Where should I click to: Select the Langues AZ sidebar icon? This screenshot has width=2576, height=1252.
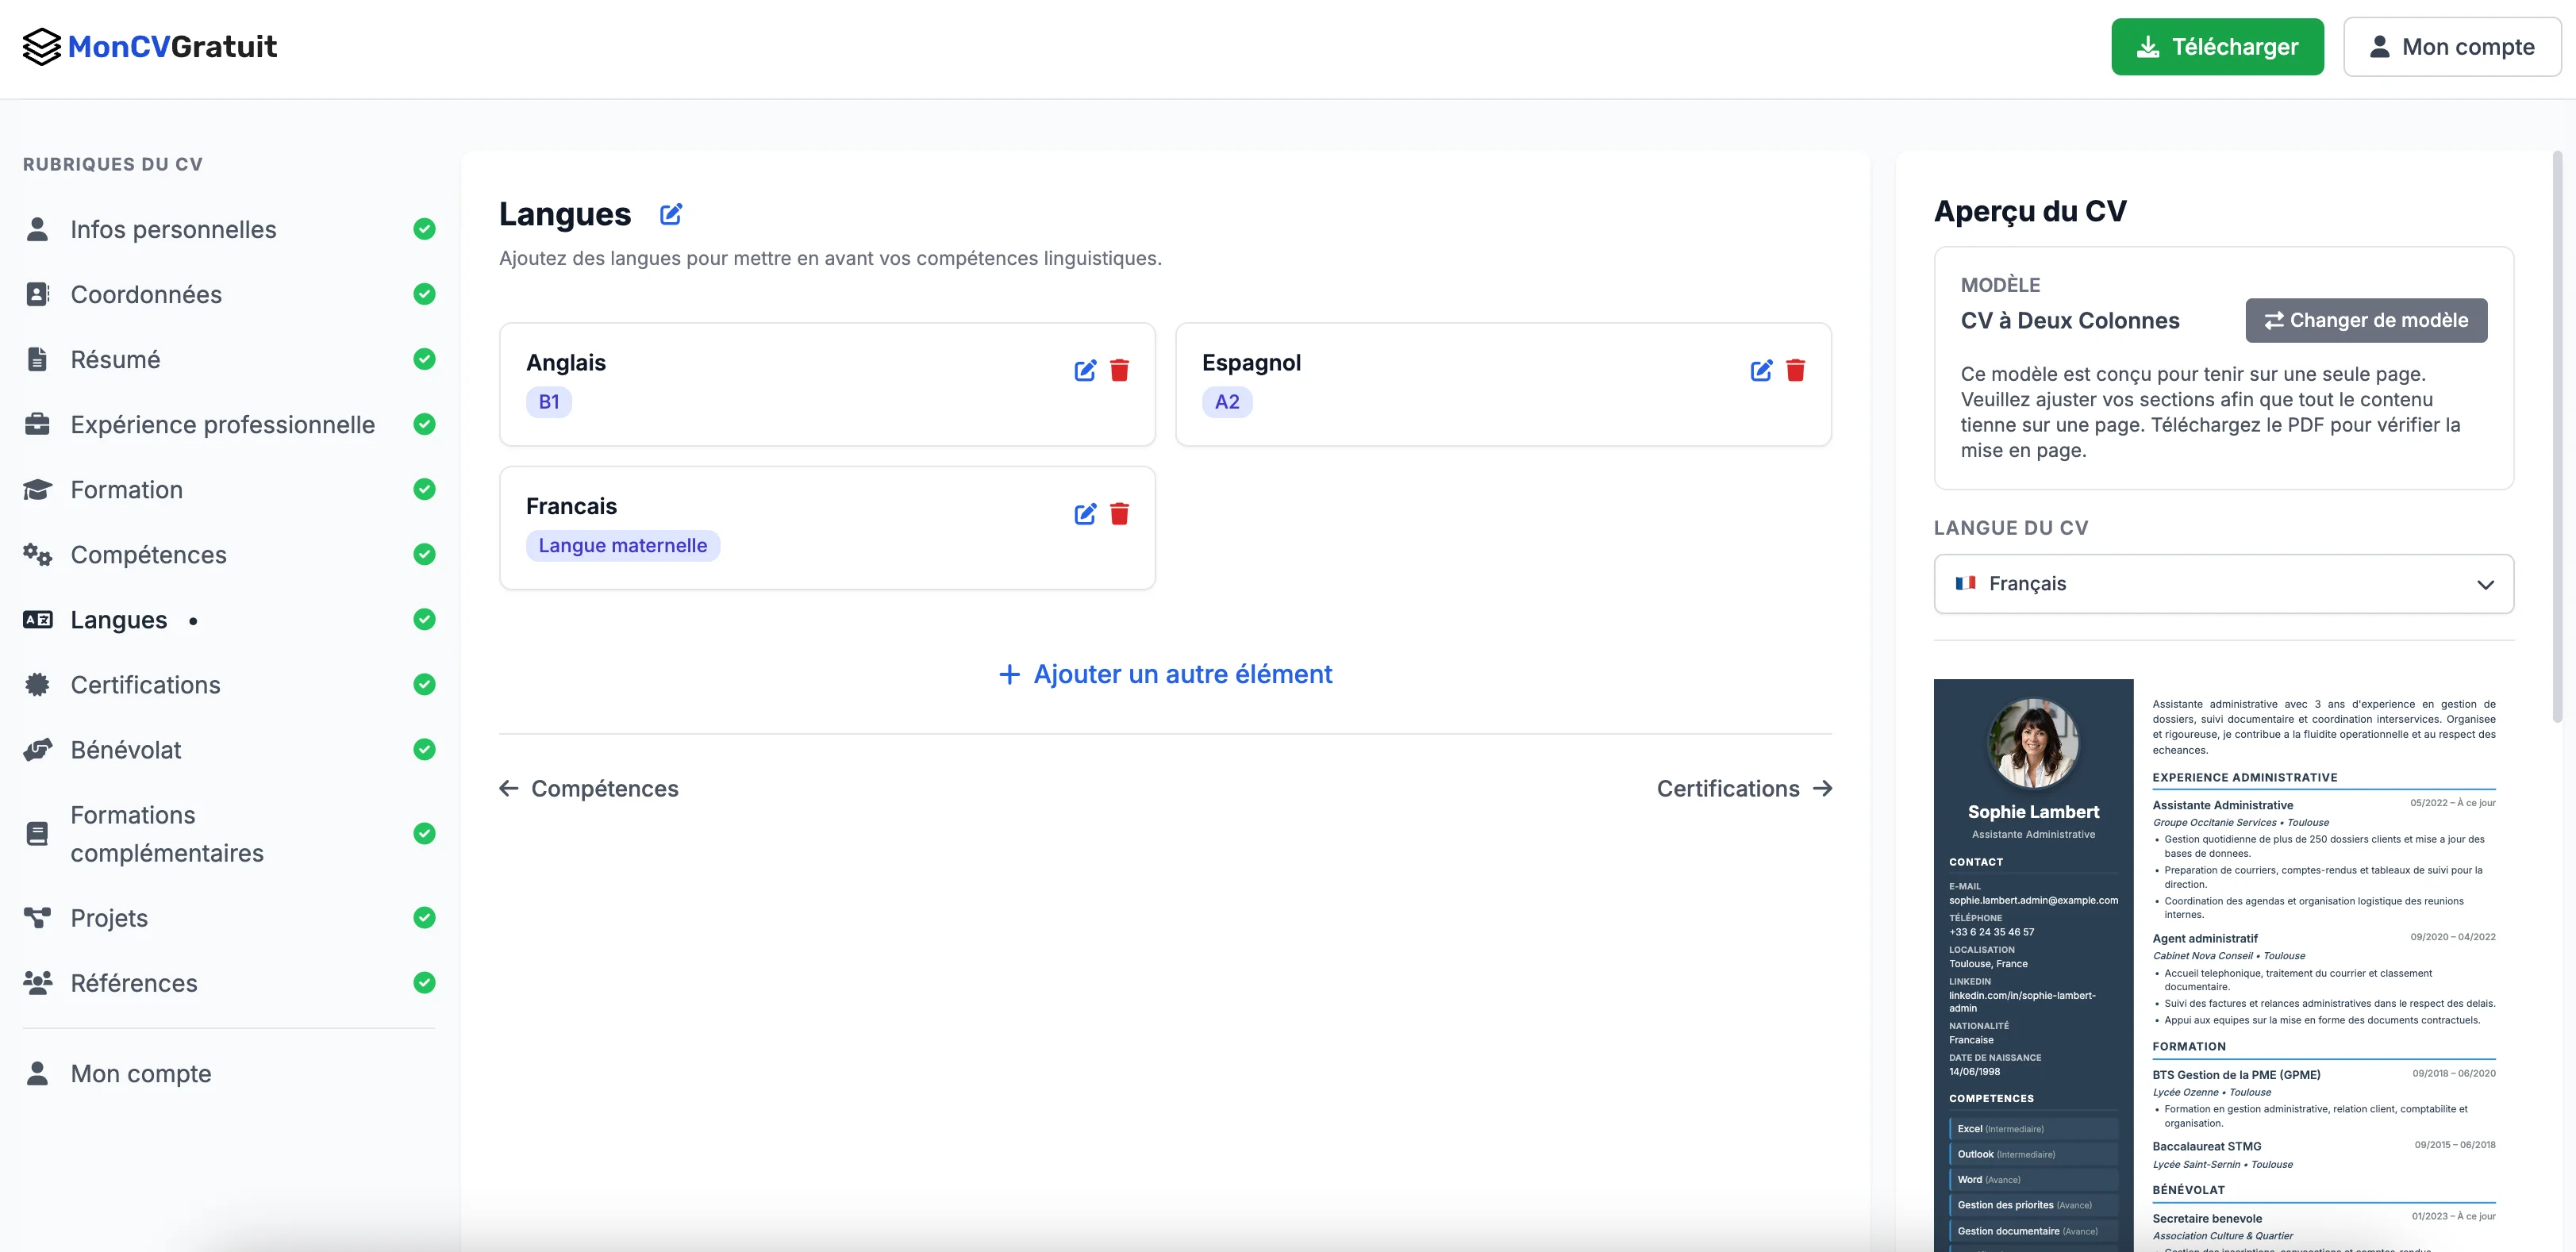[x=37, y=619]
